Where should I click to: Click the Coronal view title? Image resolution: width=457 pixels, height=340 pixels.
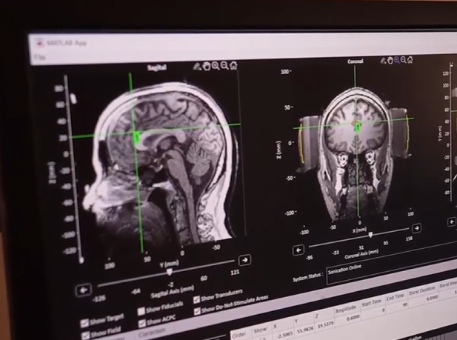(356, 61)
